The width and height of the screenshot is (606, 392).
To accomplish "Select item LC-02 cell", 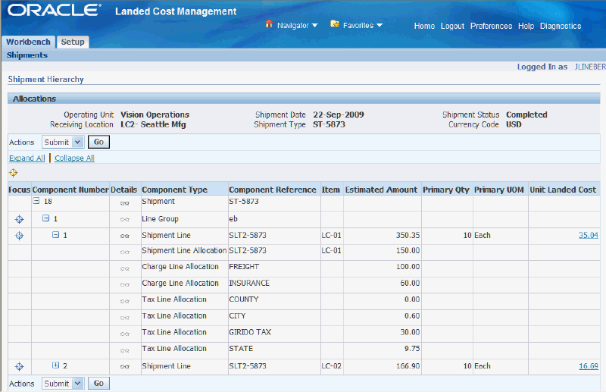I will coord(332,366).
